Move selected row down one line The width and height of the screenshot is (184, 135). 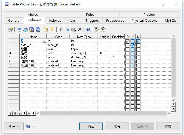click(x=24, y=113)
